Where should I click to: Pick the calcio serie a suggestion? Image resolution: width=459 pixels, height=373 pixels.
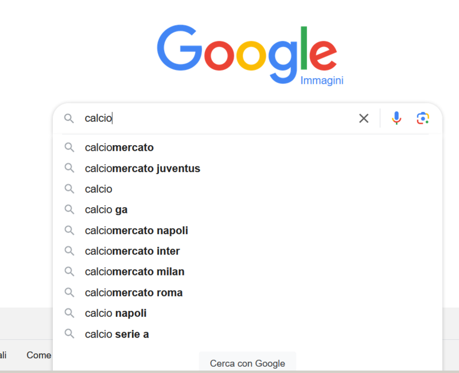click(x=247, y=334)
